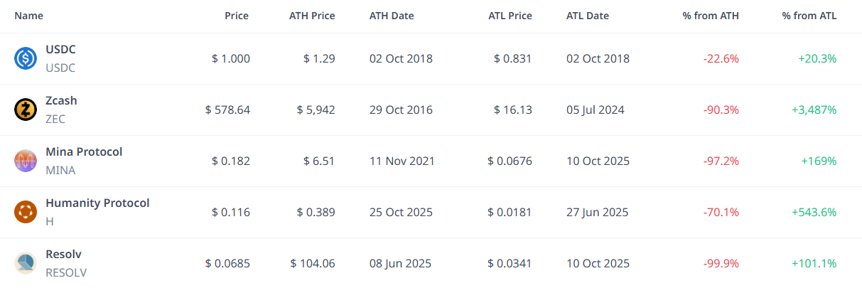This screenshot has height=288, width=862.
Task: Click the Resolv coin logo icon
Action: click(26, 263)
